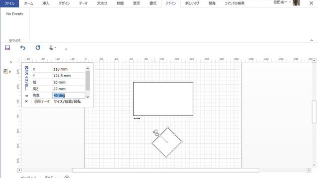The width and height of the screenshot is (318, 178).
Task: Switch to the 挿入 ribbon tab
Action: tap(46, 3)
